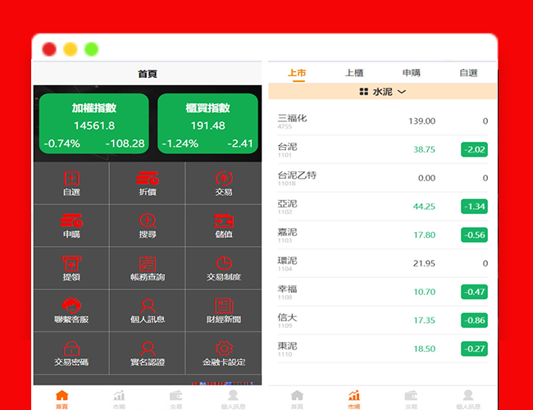The width and height of the screenshot is (533, 410).
Task: Expand the 水泥 category dropdown
Action: tap(382, 92)
